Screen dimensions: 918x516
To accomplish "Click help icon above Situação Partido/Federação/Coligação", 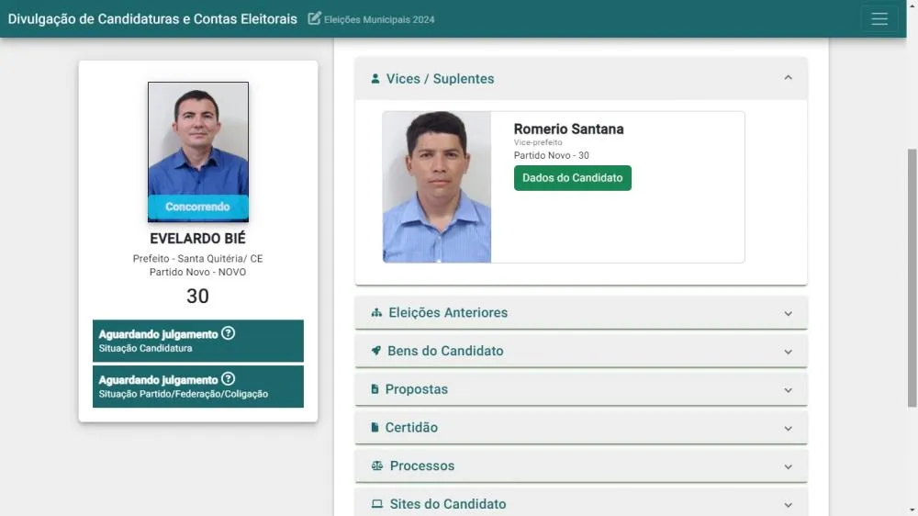I will click(229, 379).
